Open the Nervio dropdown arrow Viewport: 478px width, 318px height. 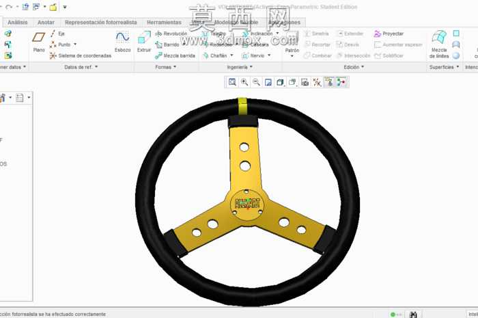tap(269, 55)
